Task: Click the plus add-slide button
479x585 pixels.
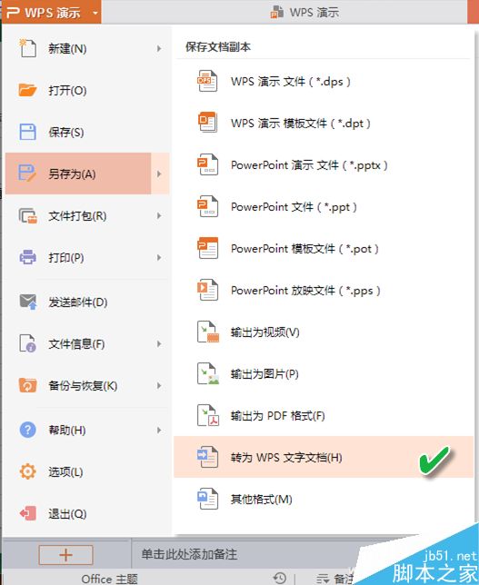Action: (x=65, y=555)
